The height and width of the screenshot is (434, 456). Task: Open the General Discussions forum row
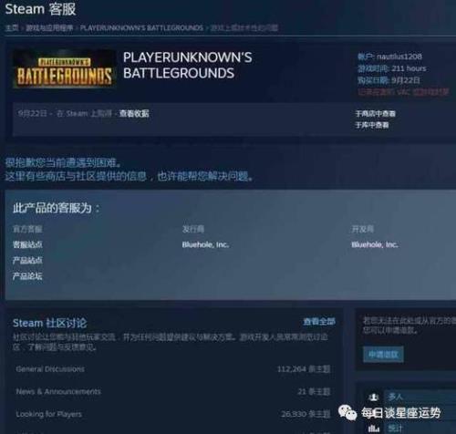click(x=173, y=369)
